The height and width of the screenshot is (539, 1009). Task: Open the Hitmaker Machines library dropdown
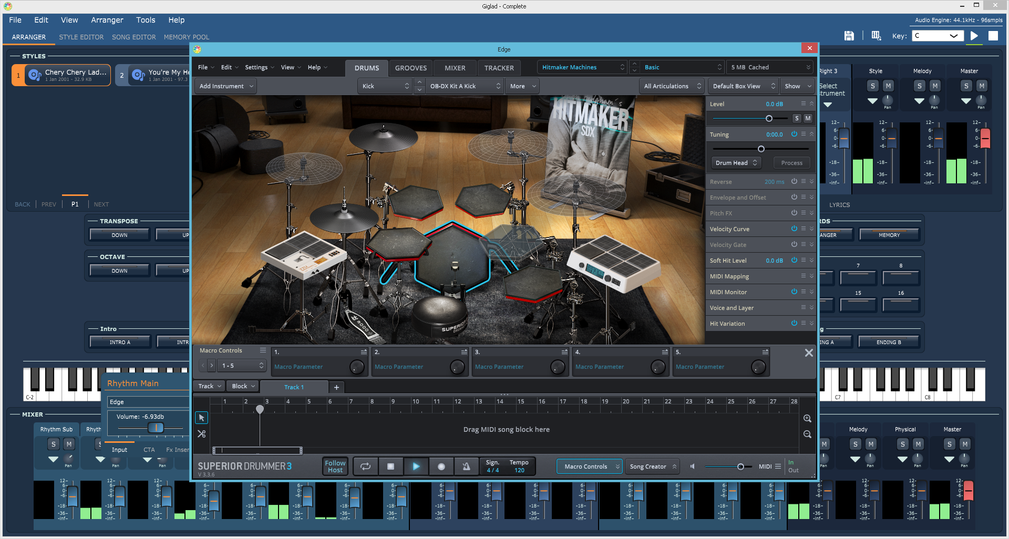coord(582,67)
